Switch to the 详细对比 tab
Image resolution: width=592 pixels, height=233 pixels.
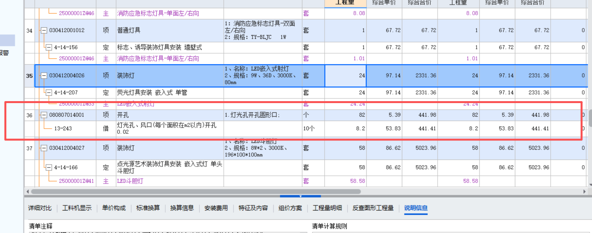point(40,208)
